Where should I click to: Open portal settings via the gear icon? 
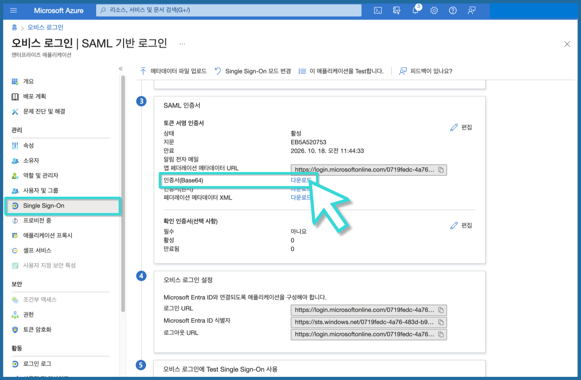click(434, 11)
